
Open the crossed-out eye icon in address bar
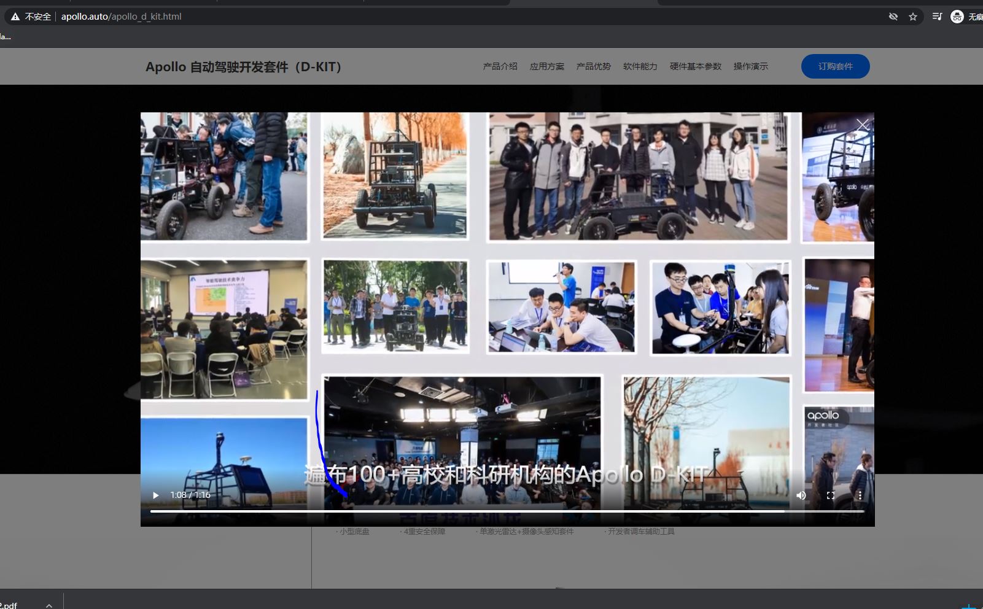click(893, 17)
